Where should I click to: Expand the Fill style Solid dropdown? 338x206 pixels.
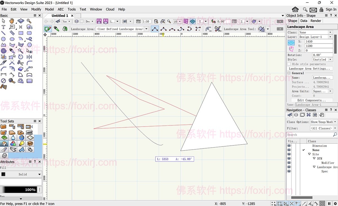39,174
